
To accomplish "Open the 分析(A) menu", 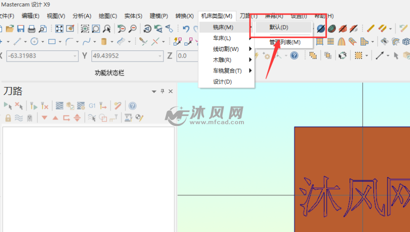I will click(82, 16).
